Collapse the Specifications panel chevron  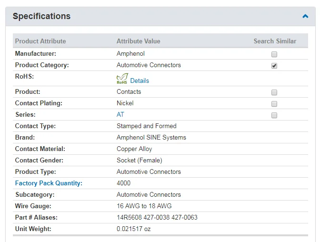pyautogui.click(x=305, y=16)
